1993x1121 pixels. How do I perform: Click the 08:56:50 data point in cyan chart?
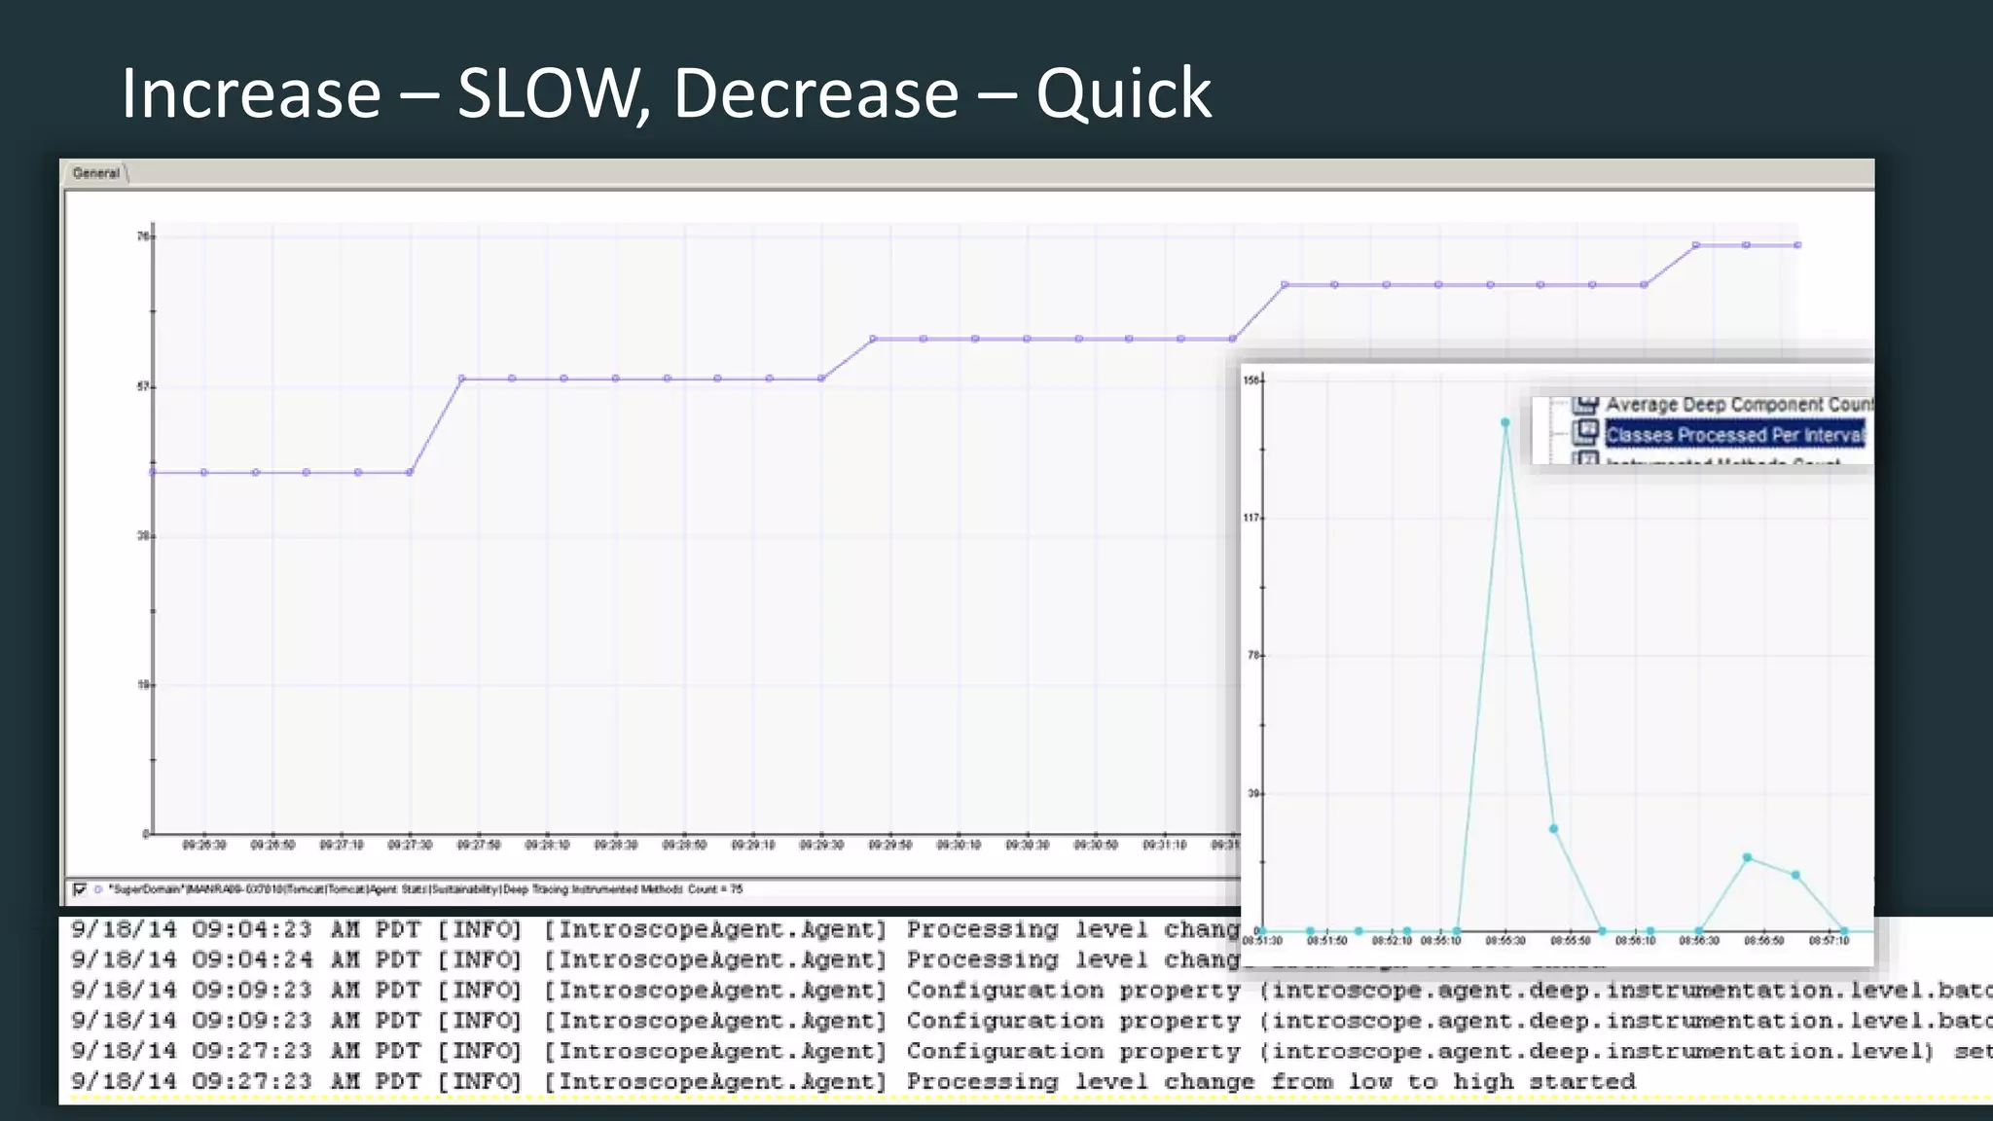[1748, 857]
